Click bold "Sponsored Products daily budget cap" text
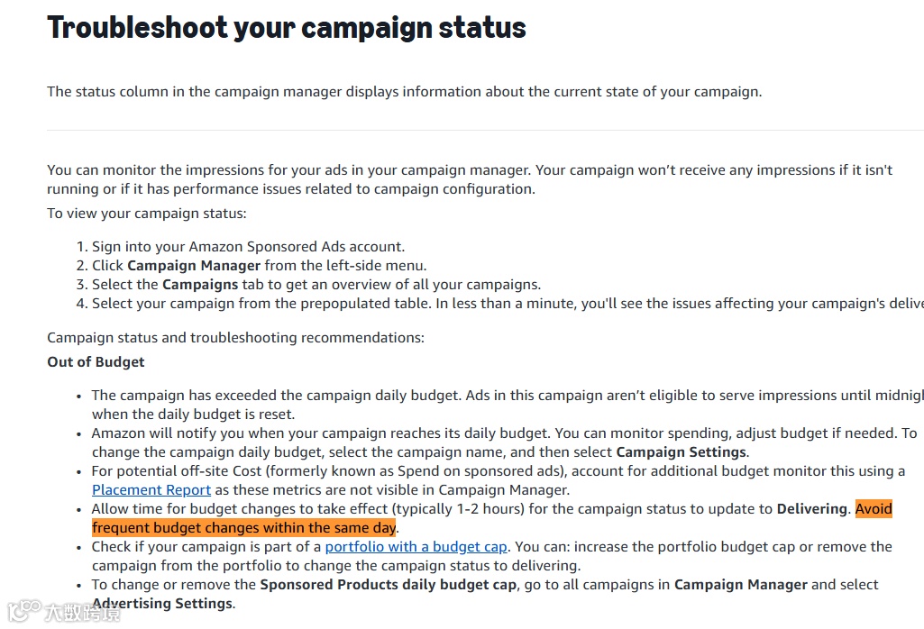 click(x=388, y=585)
